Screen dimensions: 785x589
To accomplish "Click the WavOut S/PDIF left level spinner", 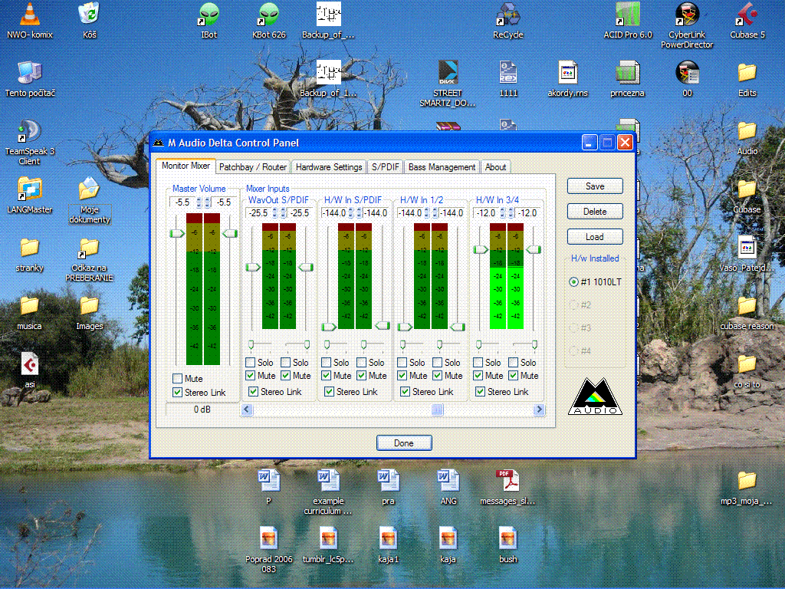I will pos(275,213).
